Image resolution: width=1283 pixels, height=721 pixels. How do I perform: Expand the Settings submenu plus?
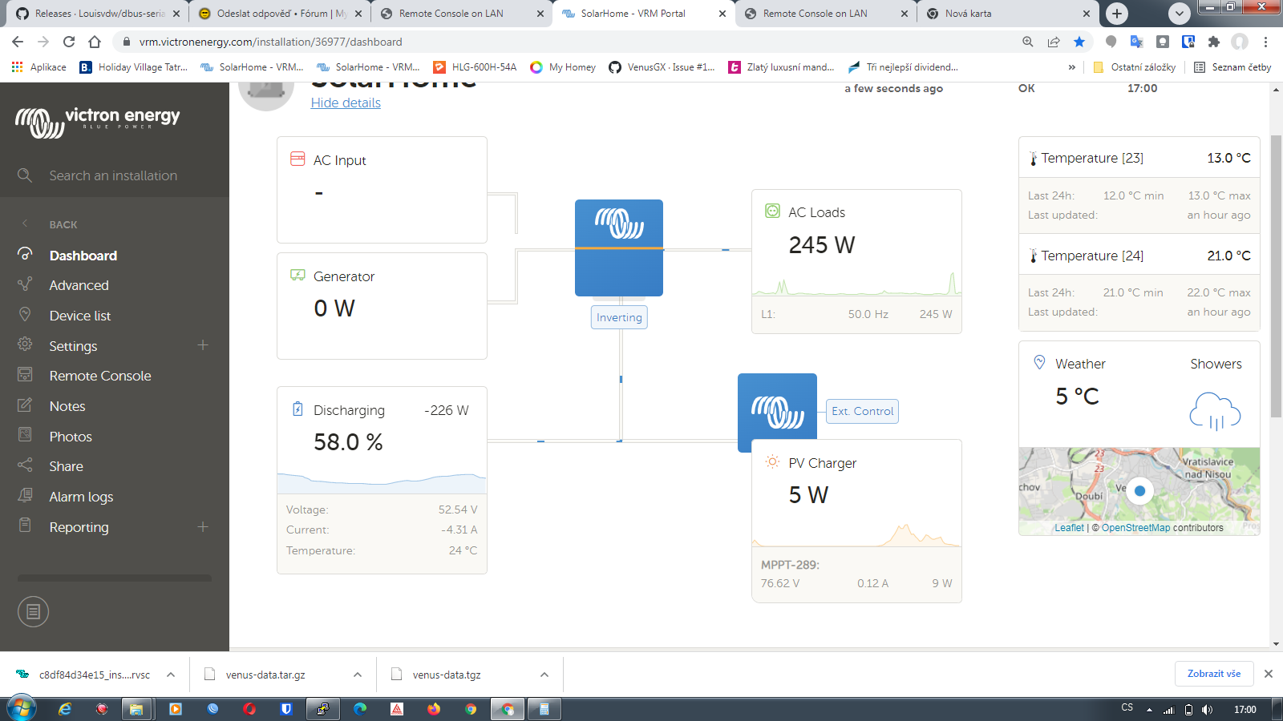(x=203, y=345)
